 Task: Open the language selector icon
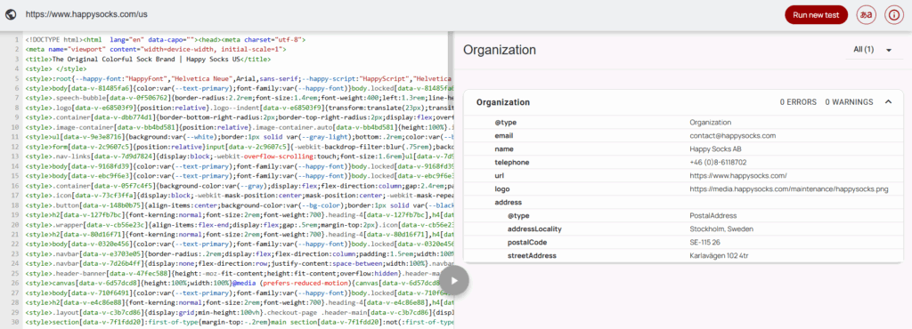(x=866, y=15)
